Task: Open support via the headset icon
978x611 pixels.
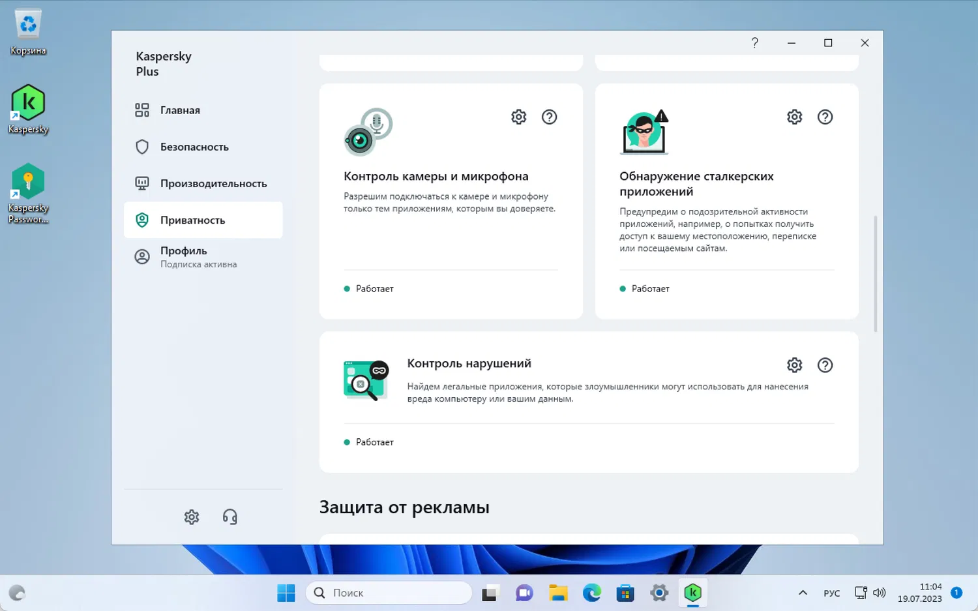Action: point(230,517)
